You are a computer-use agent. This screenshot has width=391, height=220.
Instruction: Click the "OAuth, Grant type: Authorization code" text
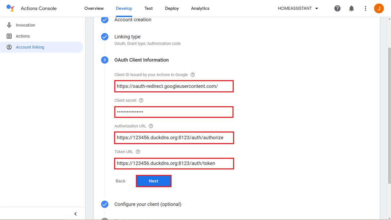click(x=148, y=43)
